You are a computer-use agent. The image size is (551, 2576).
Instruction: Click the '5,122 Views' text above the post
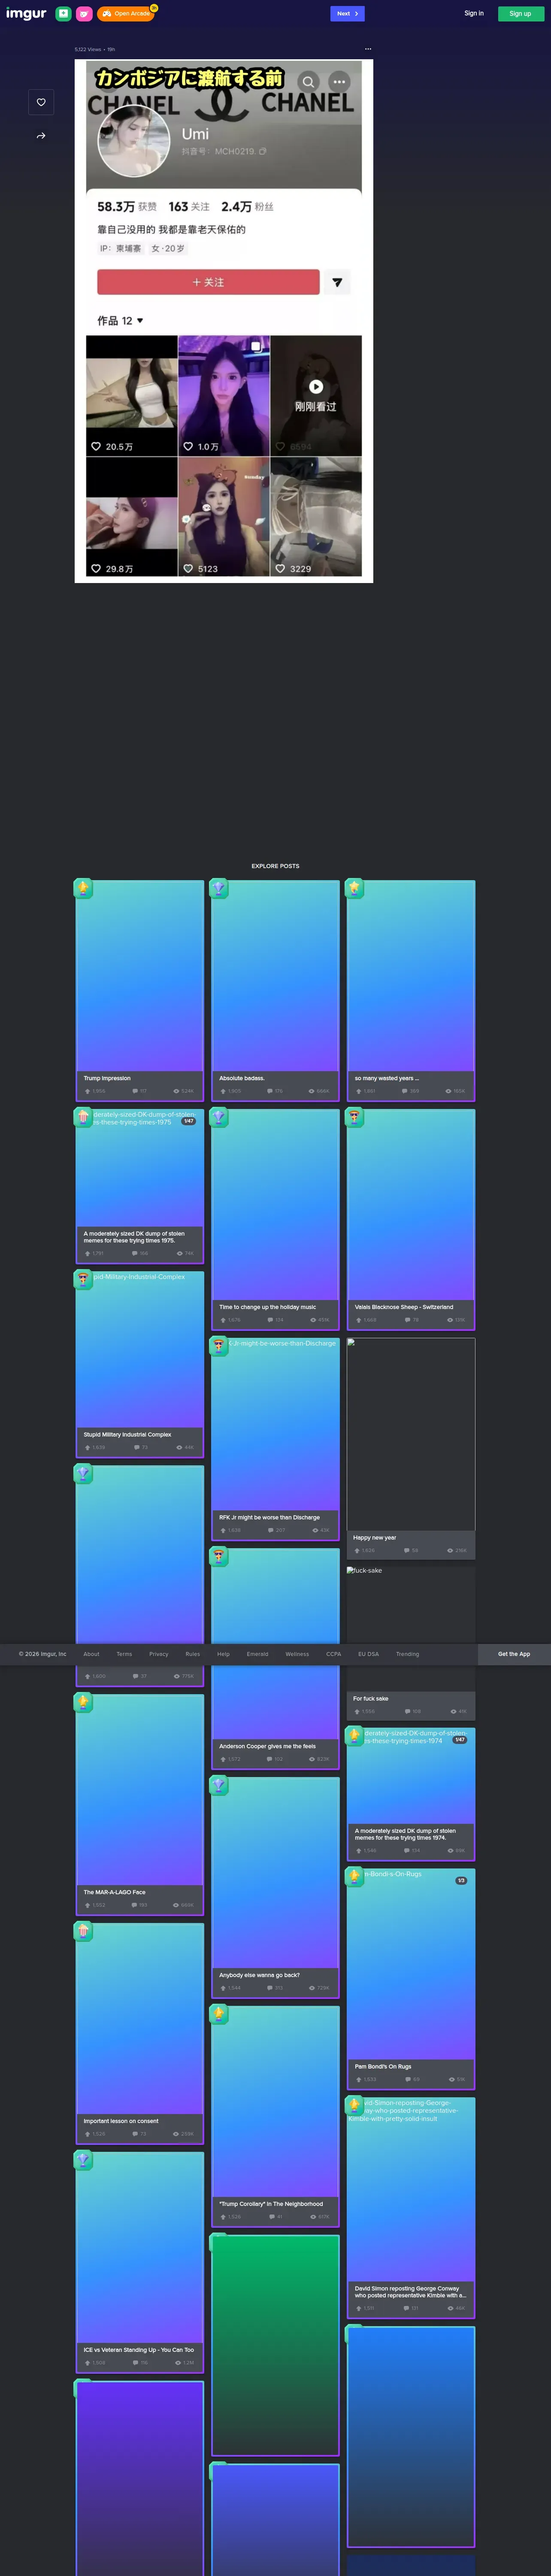point(88,49)
